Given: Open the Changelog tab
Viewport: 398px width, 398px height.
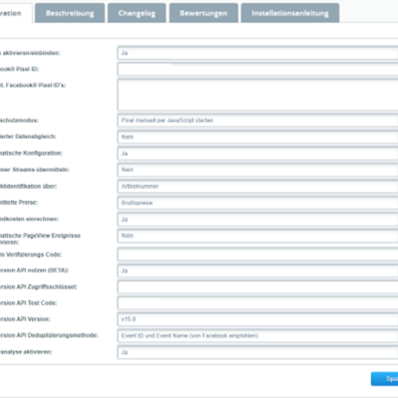Looking at the screenshot, I should (137, 13).
